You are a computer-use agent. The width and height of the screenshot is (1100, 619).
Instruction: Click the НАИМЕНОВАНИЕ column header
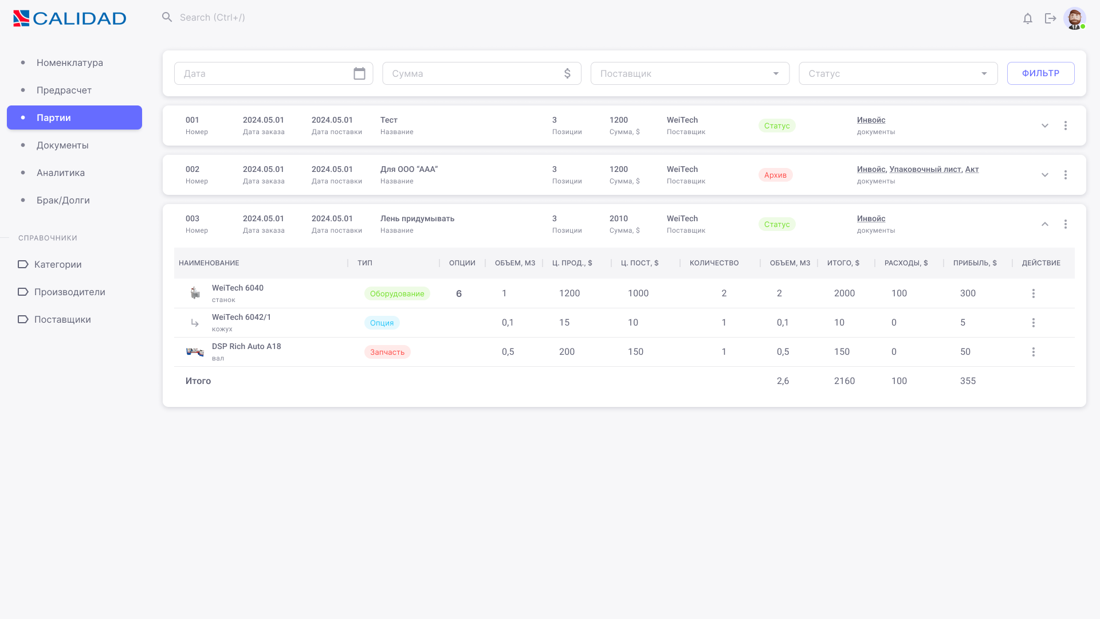[x=209, y=263]
